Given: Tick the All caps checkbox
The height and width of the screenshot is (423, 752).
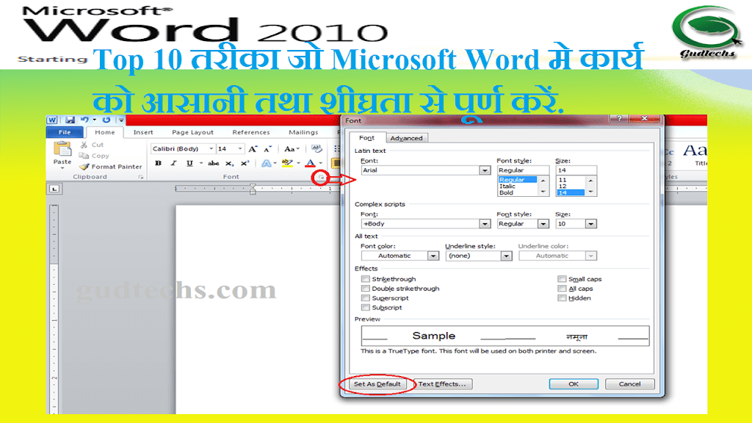Looking at the screenshot, I should click(562, 288).
